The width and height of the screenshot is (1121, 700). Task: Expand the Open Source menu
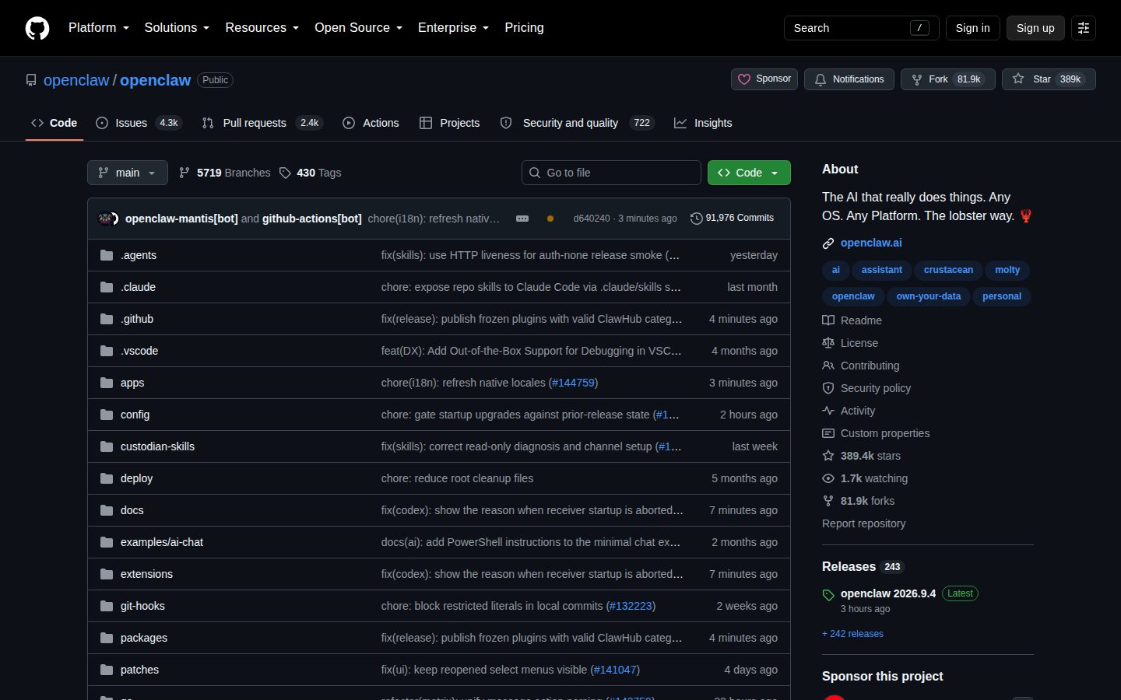tap(358, 28)
